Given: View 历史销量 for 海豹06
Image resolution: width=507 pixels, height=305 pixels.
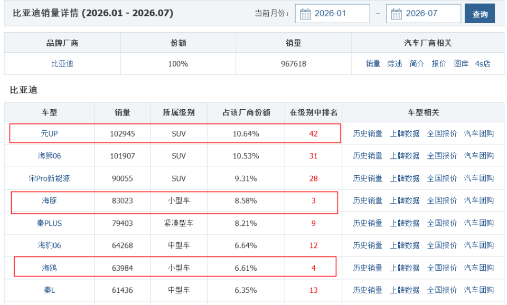Looking at the screenshot, I should [x=368, y=245].
